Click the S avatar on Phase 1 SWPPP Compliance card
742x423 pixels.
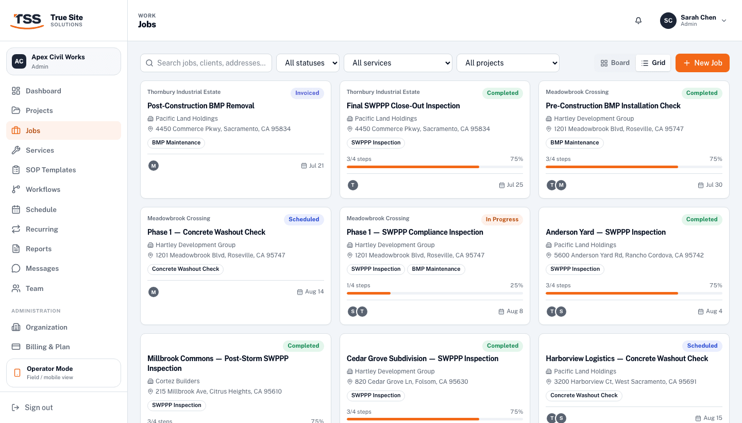tap(352, 312)
